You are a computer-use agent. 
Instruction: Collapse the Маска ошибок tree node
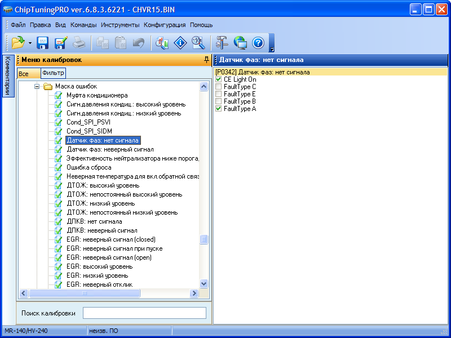pos(37,87)
